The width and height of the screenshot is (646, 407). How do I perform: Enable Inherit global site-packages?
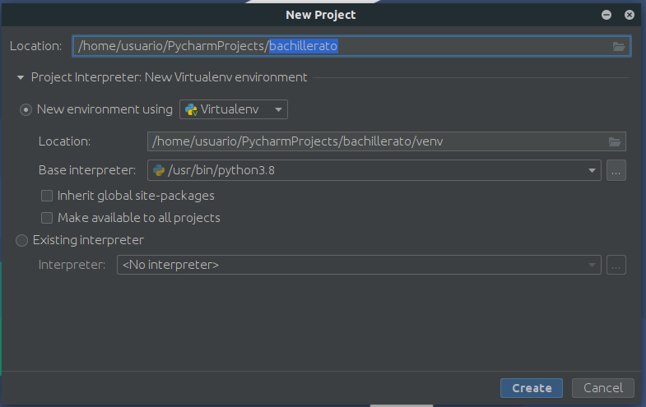coord(47,196)
